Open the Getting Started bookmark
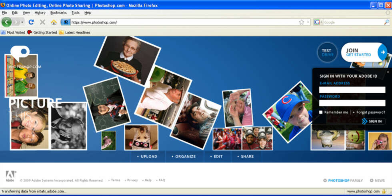The width and height of the screenshot is (392, 196). pyautogui.click(x=42, y=32)
